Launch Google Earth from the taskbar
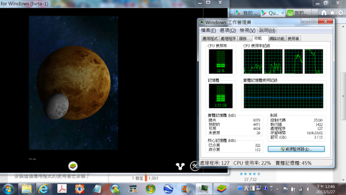This screenshot has width=346, height=195. click(168, 189)
